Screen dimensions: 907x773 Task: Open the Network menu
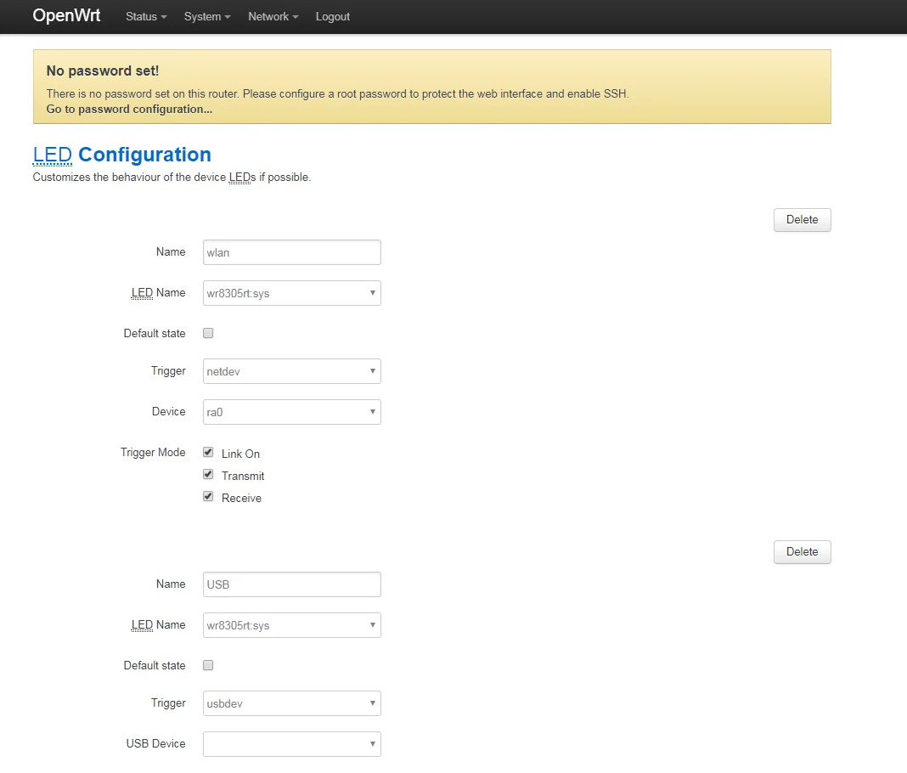click(x=273, y=17)
